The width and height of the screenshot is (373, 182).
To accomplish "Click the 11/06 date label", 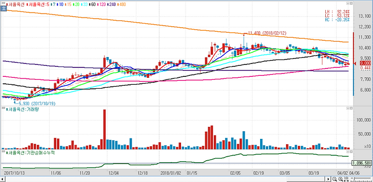I will (x=55, y=173).
